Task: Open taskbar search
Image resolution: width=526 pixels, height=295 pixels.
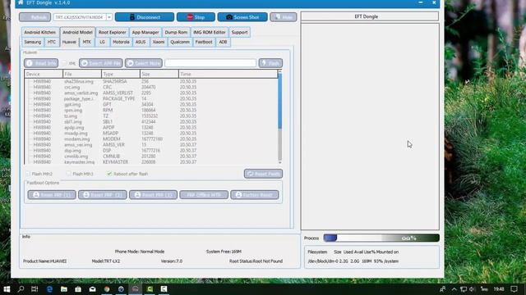Action: (x=21, y=289)
